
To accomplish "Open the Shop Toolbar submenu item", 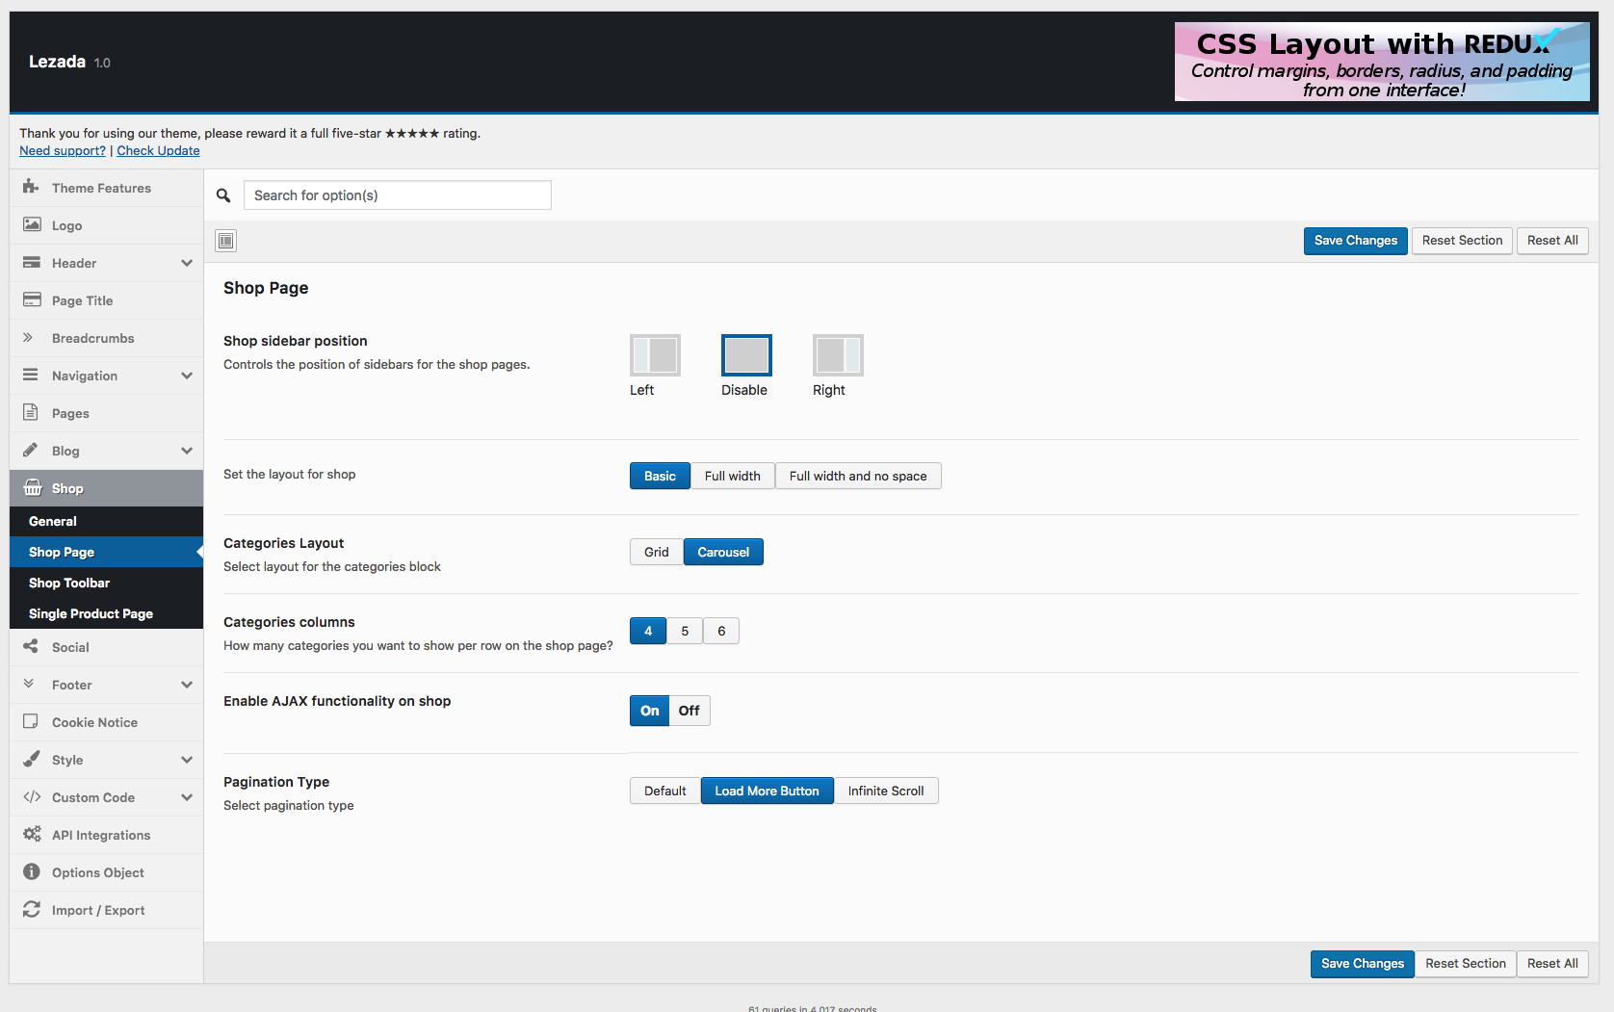I will tap(69, 583).
